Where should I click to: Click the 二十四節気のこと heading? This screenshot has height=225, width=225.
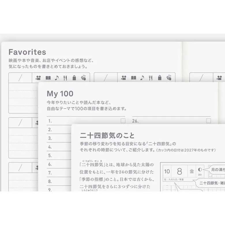(107, 136)
